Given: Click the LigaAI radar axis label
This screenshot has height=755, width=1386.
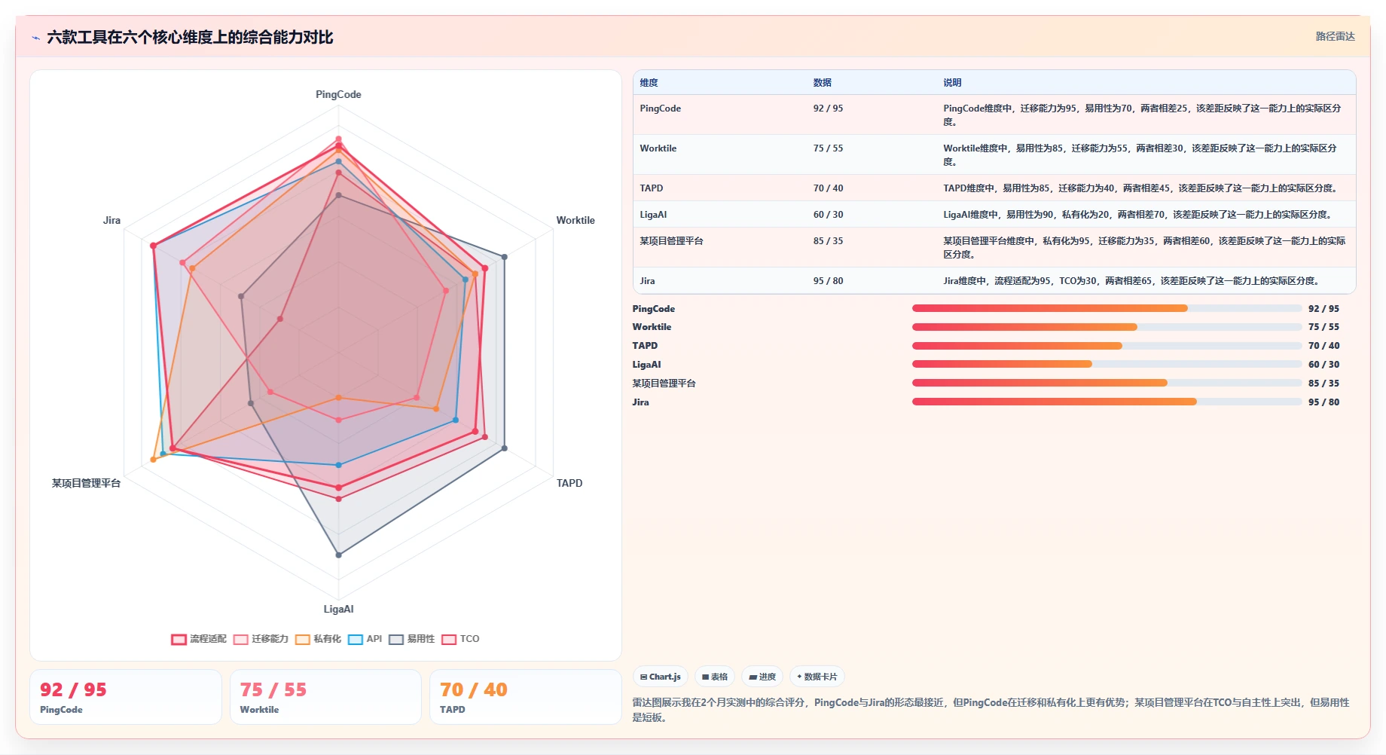Looking at the screenshot, I should coord(338,610).
